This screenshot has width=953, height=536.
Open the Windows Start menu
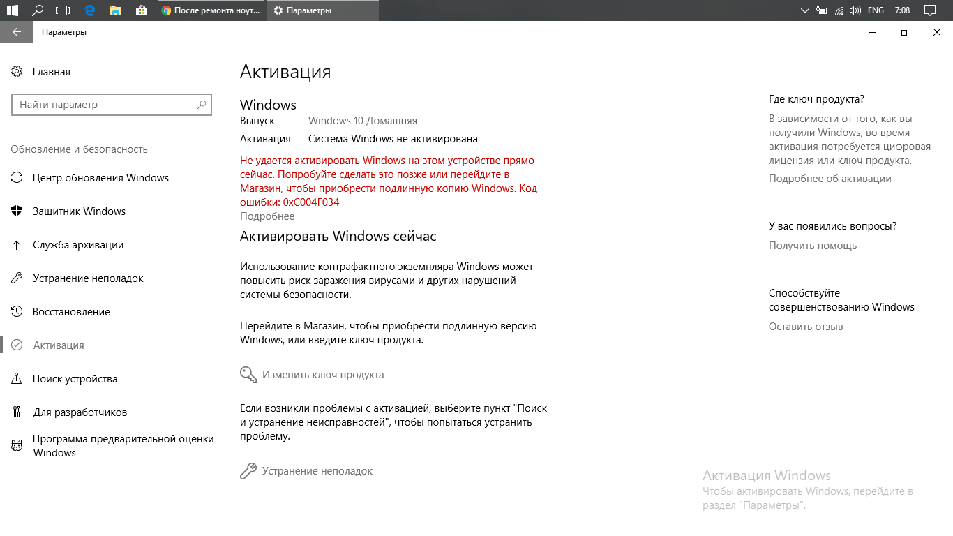(x=12, y=10)
